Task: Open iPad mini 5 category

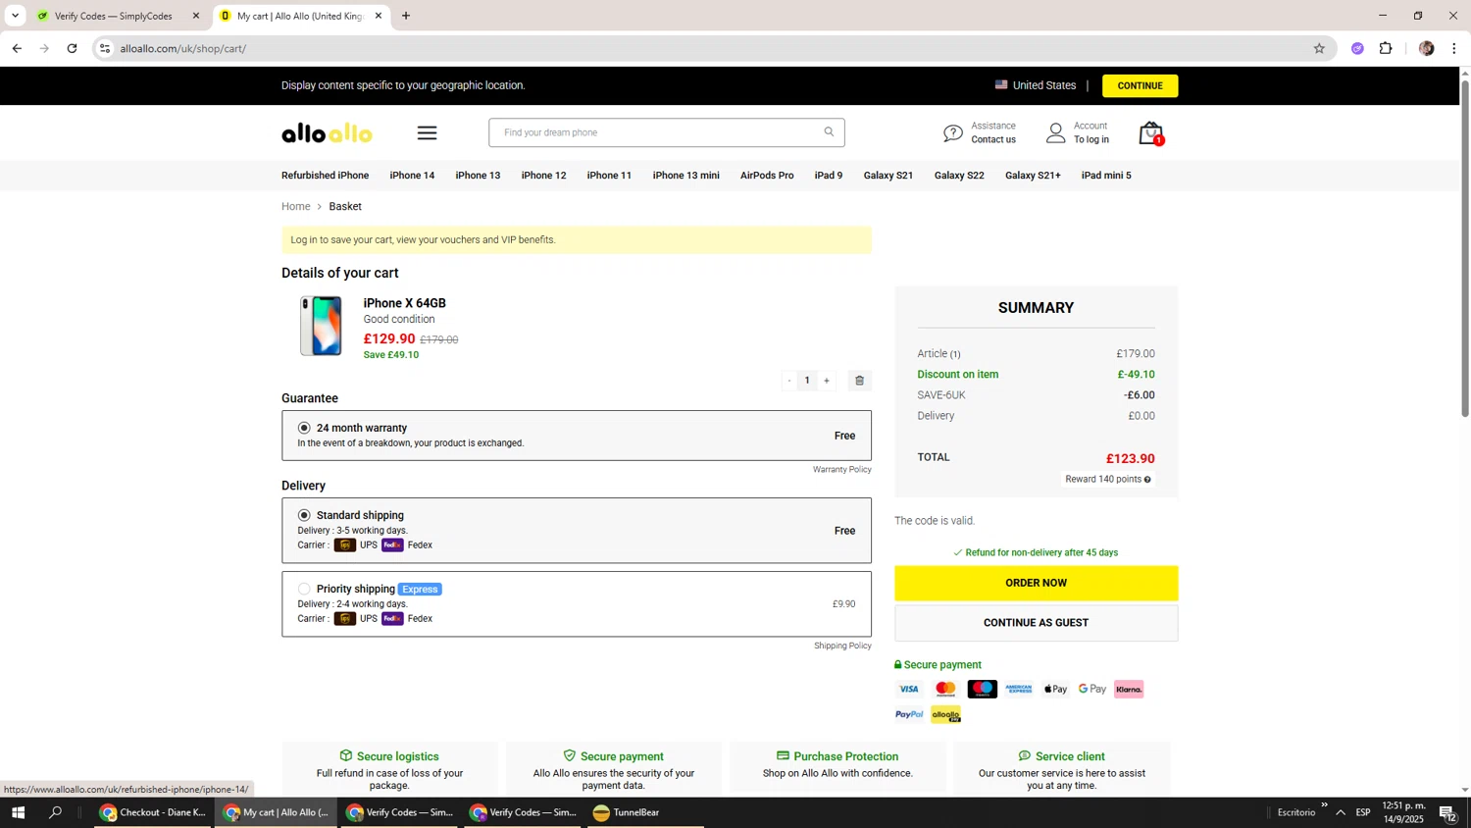Action: click(1106, 176)
